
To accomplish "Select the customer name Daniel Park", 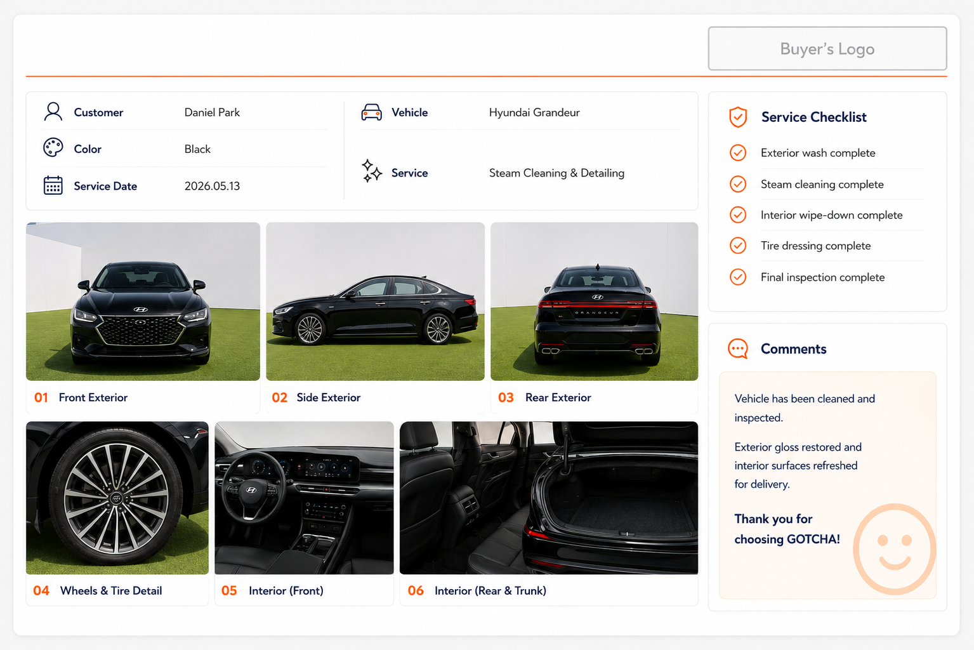I will [212, 112].
